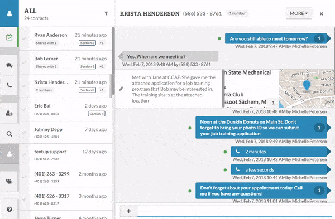Viewport: 335px width, 219px height.
Task: Click the message input field
Action: (x=235, y=211)
